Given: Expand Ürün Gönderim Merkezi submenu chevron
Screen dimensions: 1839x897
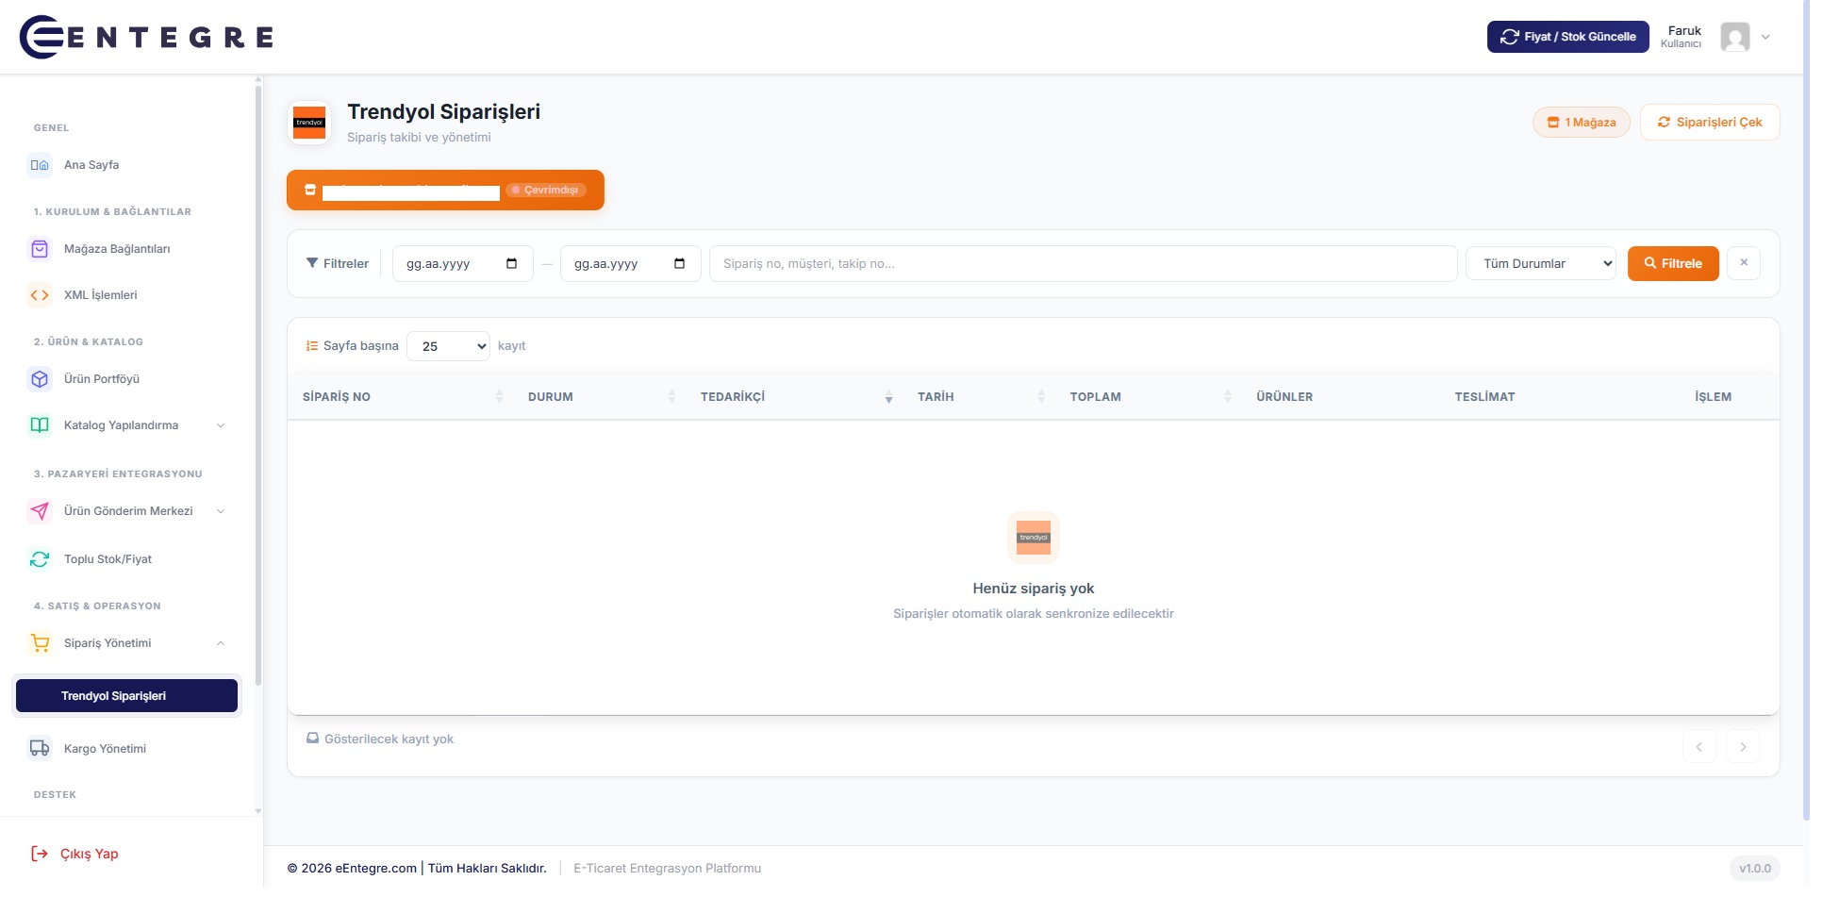Looking at the screenshot, I should tap(221, 511).
